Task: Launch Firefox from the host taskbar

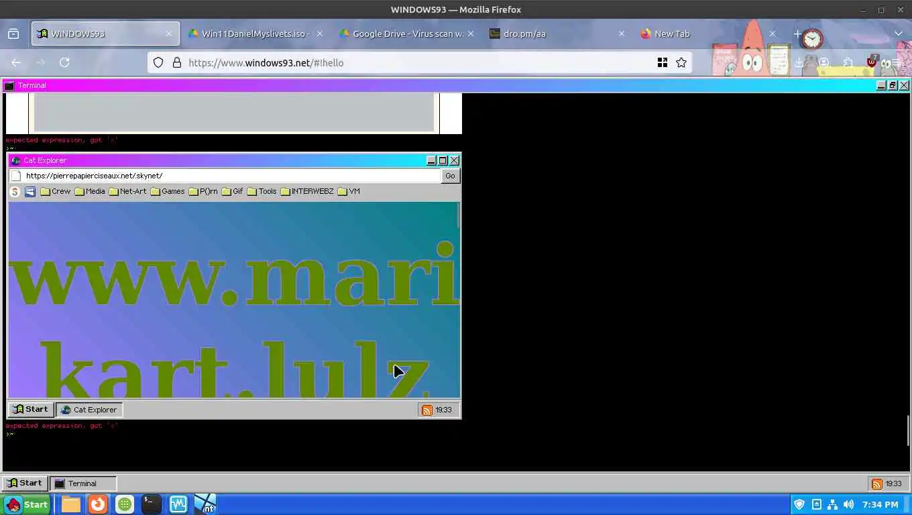Action: (98, 504)
